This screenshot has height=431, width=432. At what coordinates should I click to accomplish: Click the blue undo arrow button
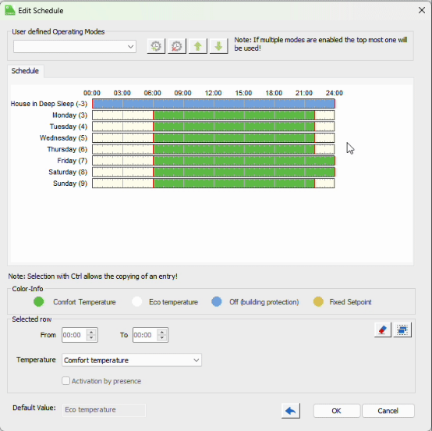coord(291,411)
